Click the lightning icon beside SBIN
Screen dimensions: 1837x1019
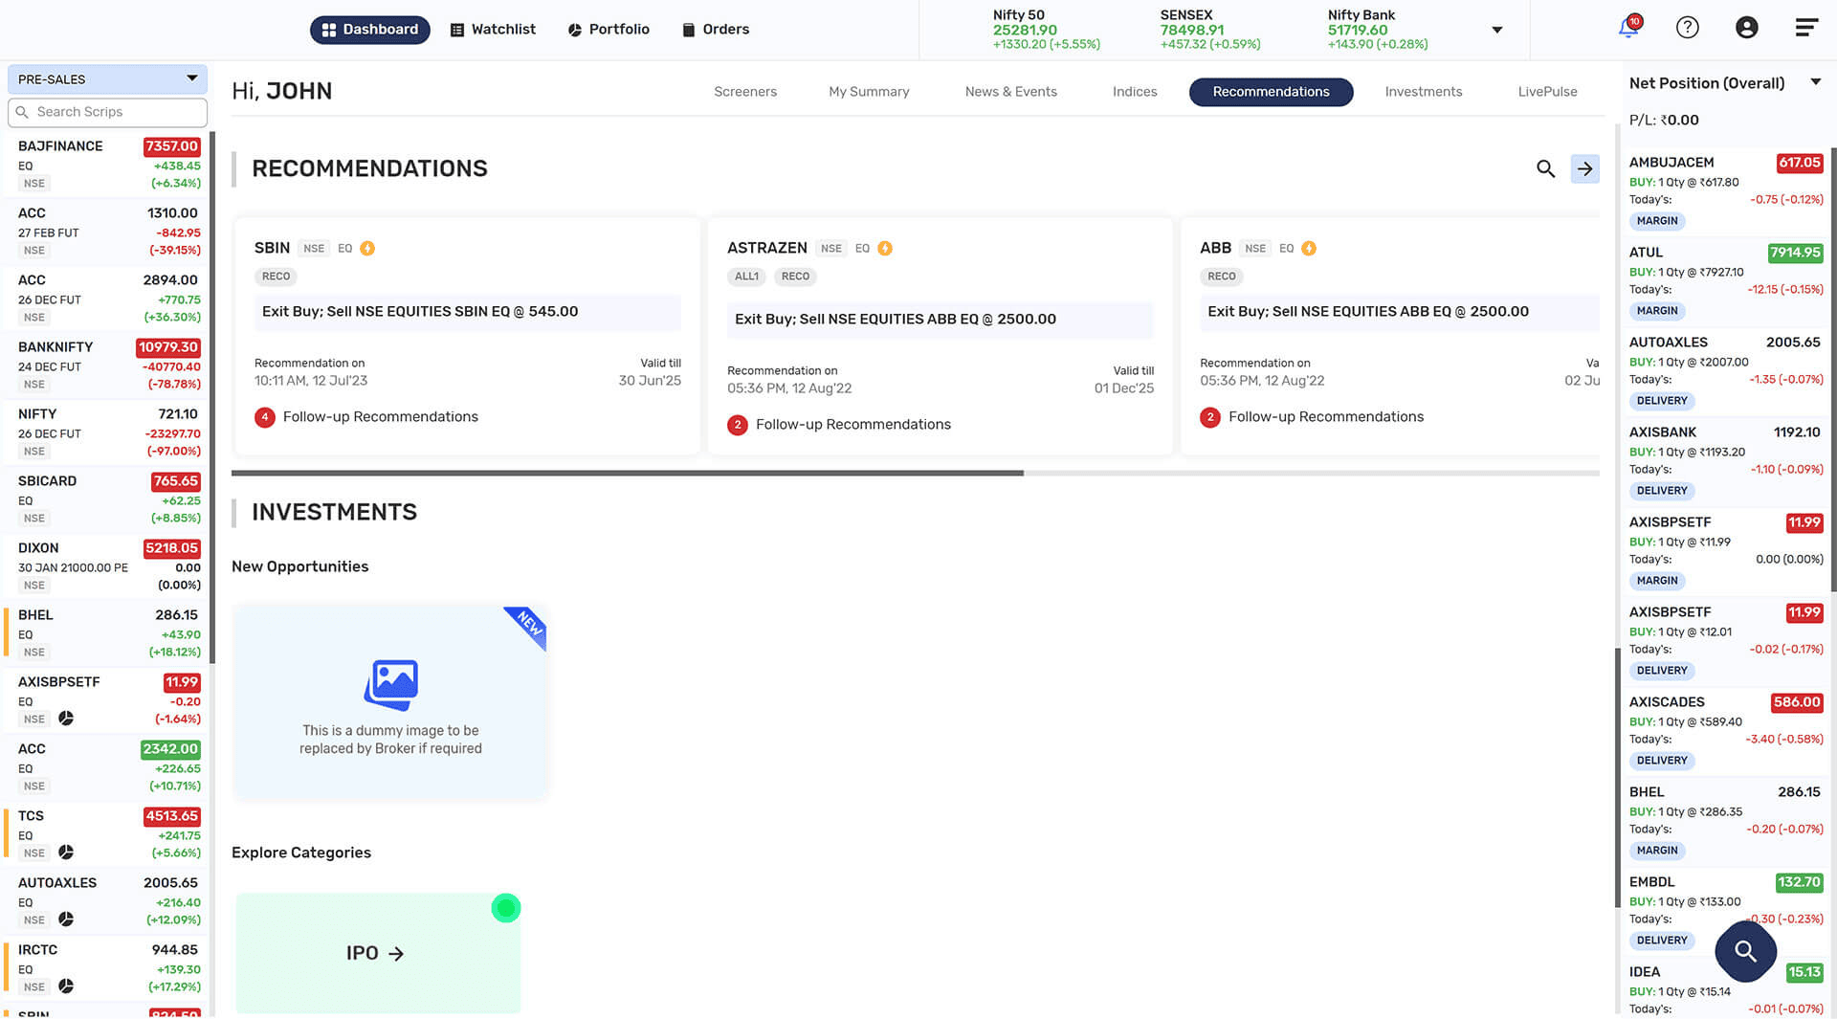point(367,249)
